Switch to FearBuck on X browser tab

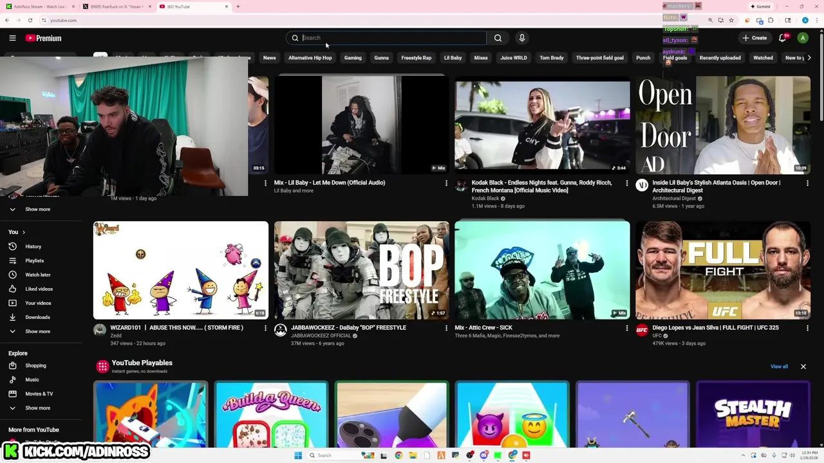coord(117,6)
